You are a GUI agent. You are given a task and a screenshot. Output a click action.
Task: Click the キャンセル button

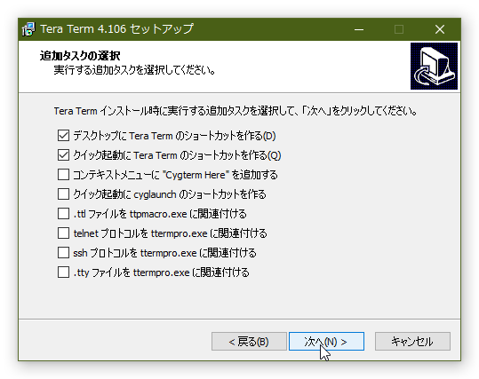[x=412, y=342]
